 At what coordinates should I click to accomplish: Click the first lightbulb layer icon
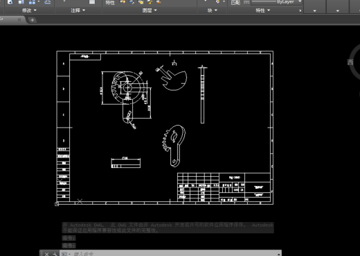123,2
